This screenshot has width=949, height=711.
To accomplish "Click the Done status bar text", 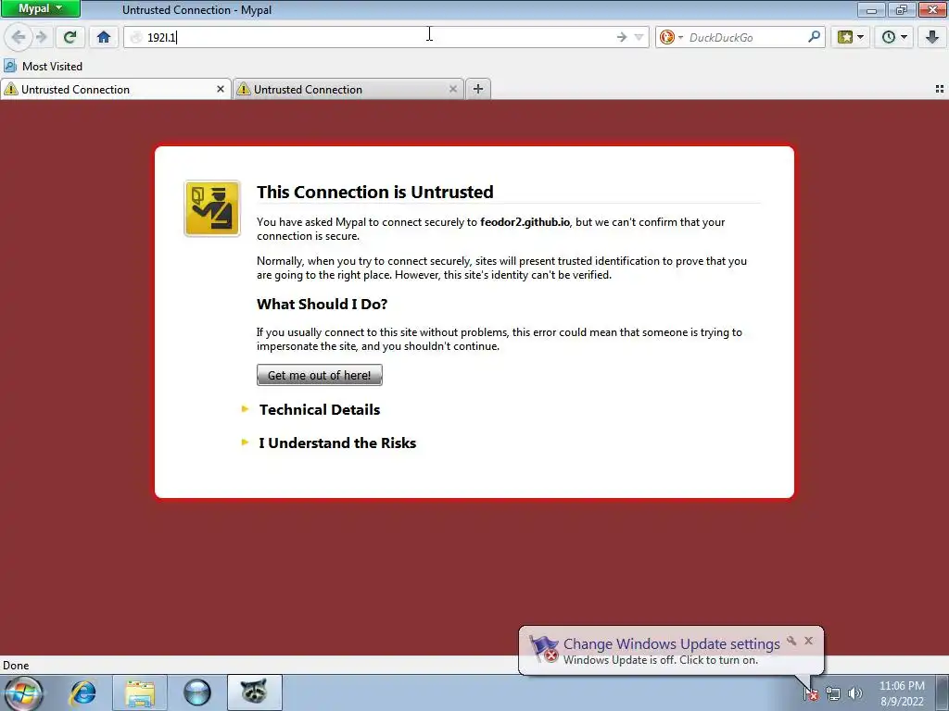I will click(x=16, y=665).
